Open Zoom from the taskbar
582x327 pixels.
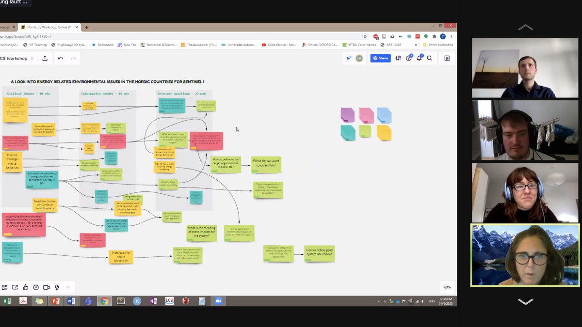218,301
